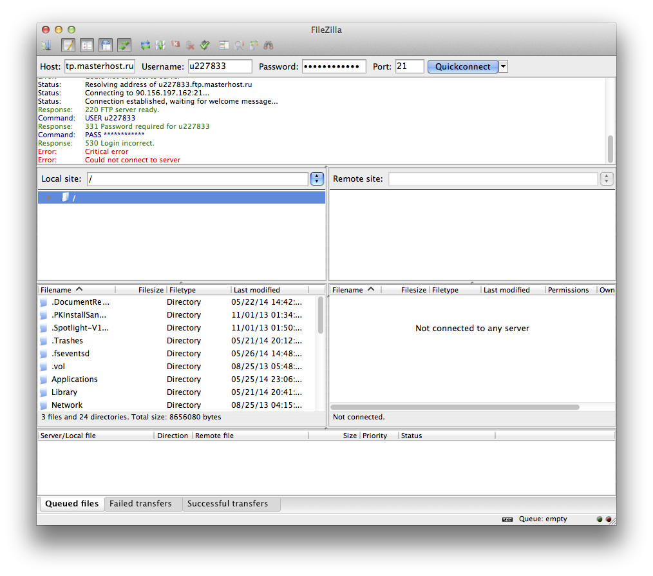This screenshot has width=653, height=576.
Task: Click the .DocumentRe... folder icon
Action: coord(43,302)
